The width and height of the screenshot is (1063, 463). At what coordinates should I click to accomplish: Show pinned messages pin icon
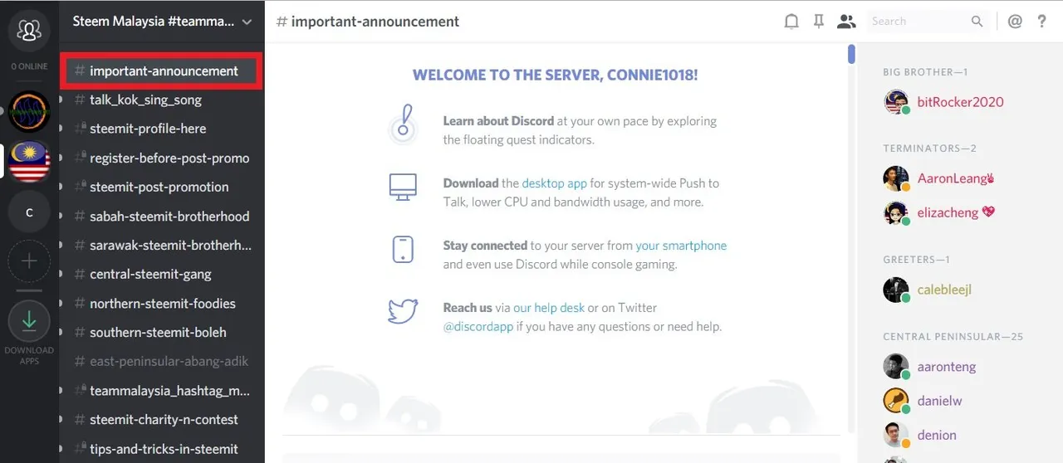click(819, 22)
